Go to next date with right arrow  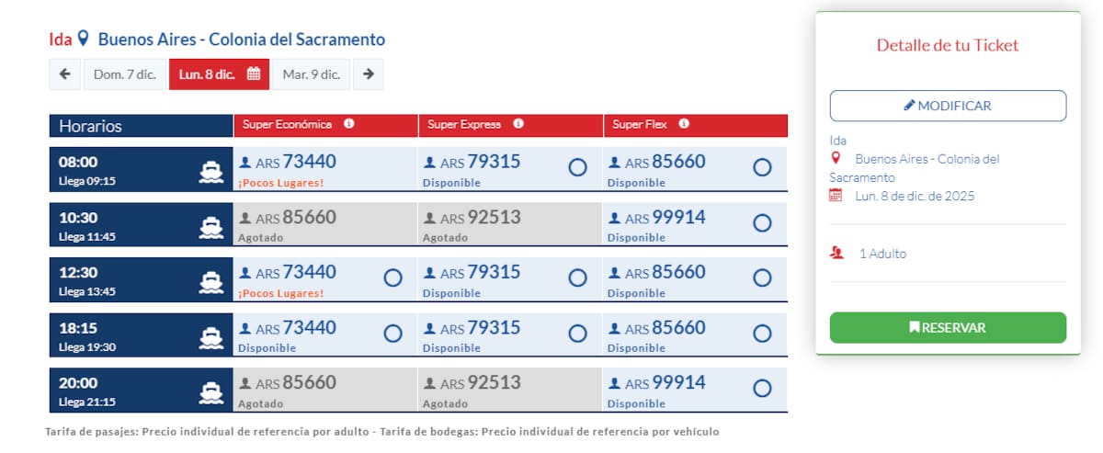coord(369,74)
